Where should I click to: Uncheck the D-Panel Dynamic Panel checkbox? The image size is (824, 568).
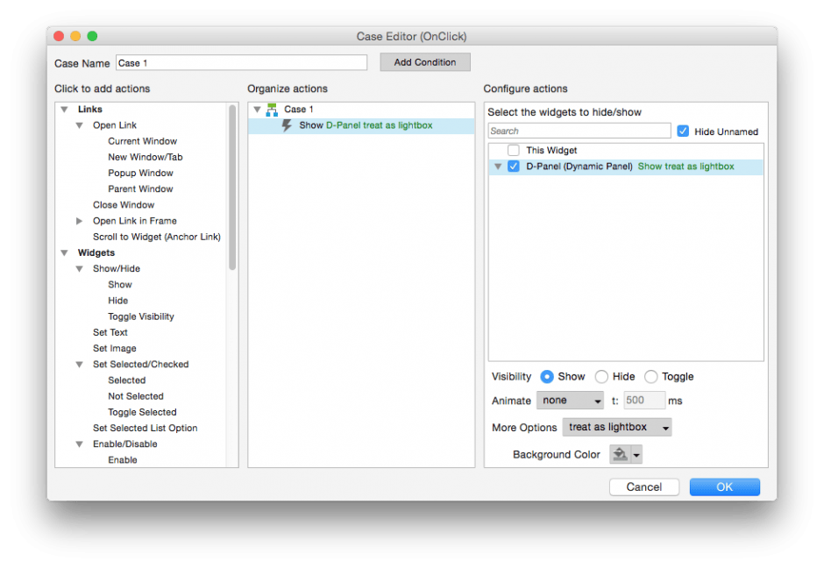514,167
